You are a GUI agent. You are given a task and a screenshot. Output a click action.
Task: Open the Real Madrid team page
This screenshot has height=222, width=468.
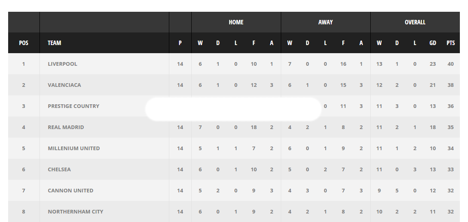pos(66,127)
